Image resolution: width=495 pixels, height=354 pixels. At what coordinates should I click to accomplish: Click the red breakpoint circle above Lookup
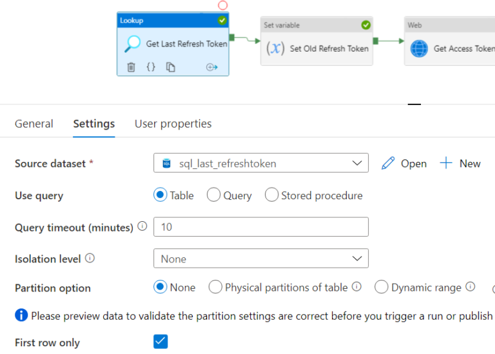tap(222, 5)
